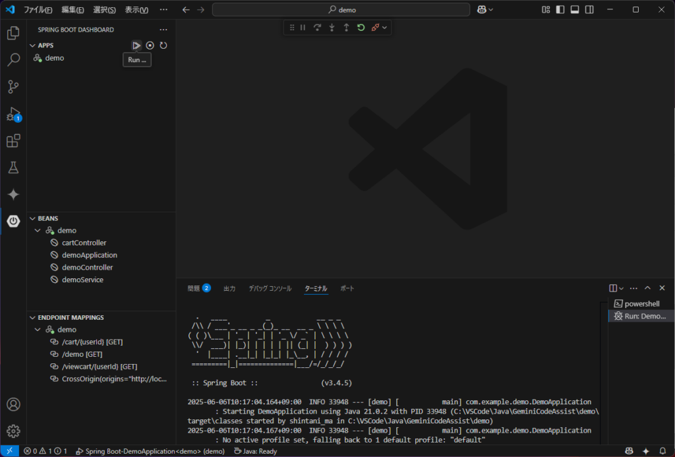Open the Source Control view
This screenshot has width=675, height=457.
(x=13, y=86)
